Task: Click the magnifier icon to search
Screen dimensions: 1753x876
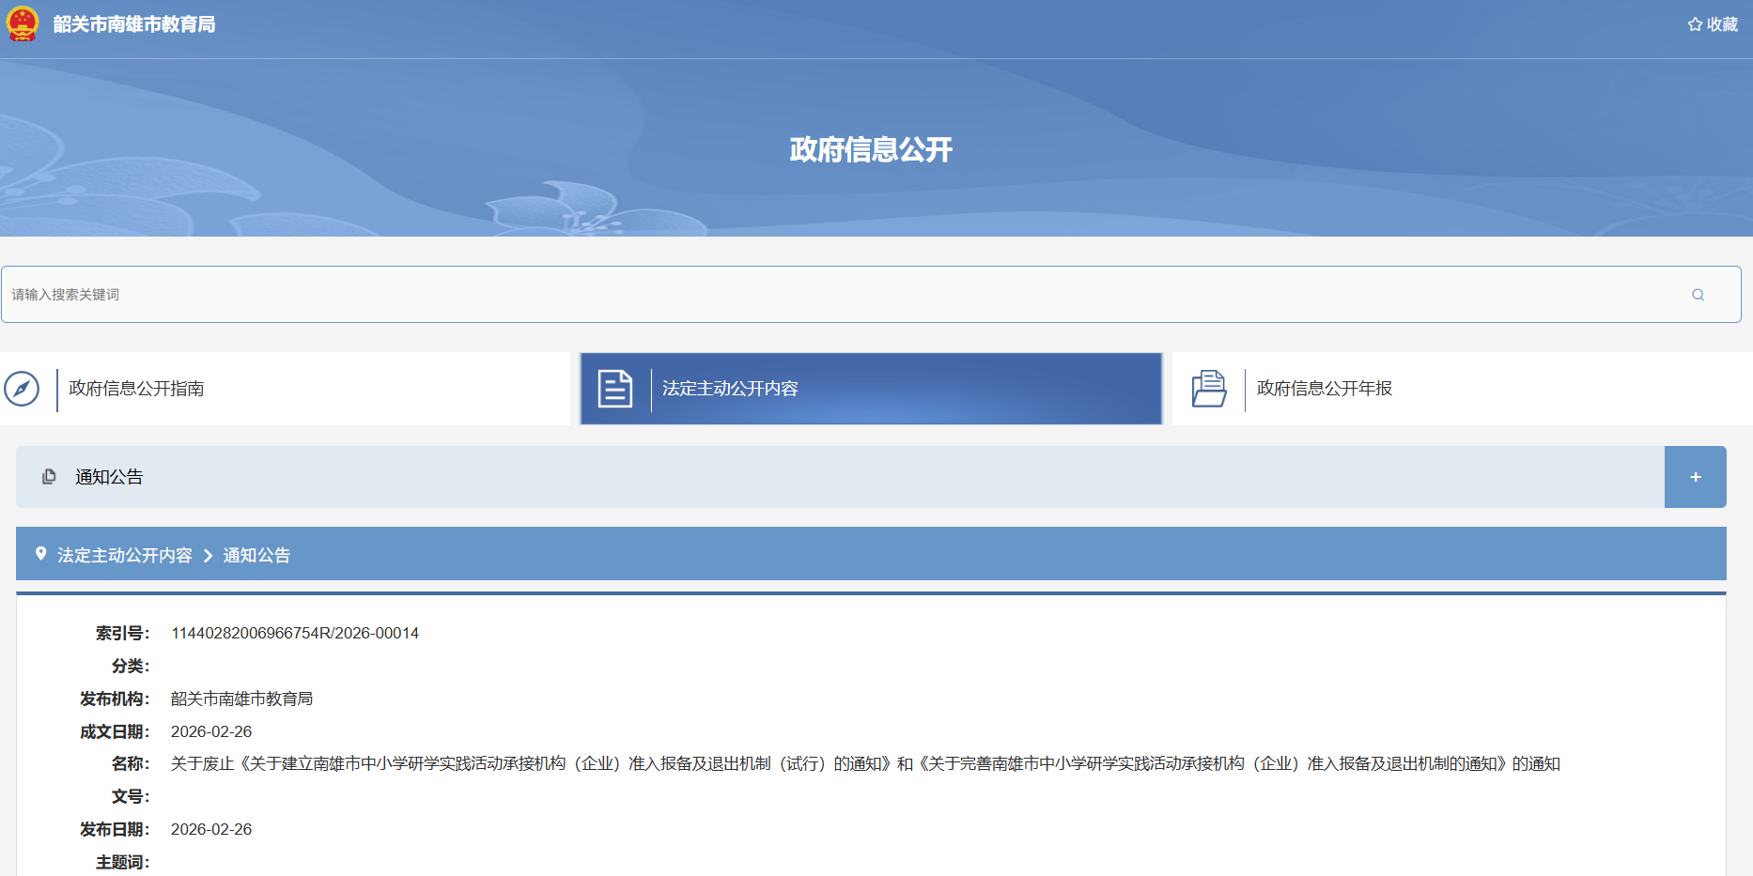Action: tap(1698, 294)
